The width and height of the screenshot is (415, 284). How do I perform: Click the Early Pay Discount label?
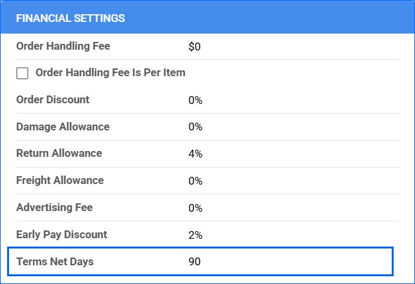61,235
